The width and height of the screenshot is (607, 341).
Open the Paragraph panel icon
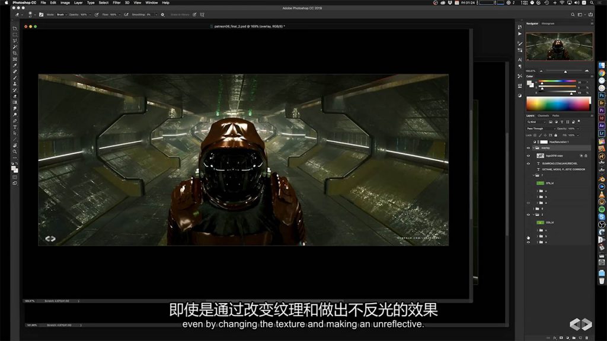pyautogui.click(x=519, y=66)
